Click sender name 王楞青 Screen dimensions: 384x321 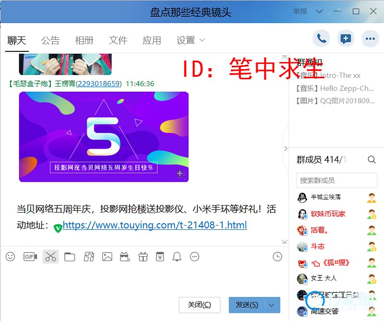click(65, 84)
